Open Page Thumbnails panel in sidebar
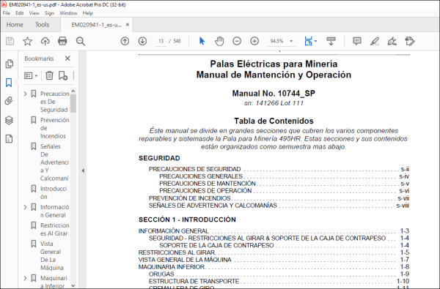This screenshot has width=440, height=289. pyautogui.click(x=9, y=64)
